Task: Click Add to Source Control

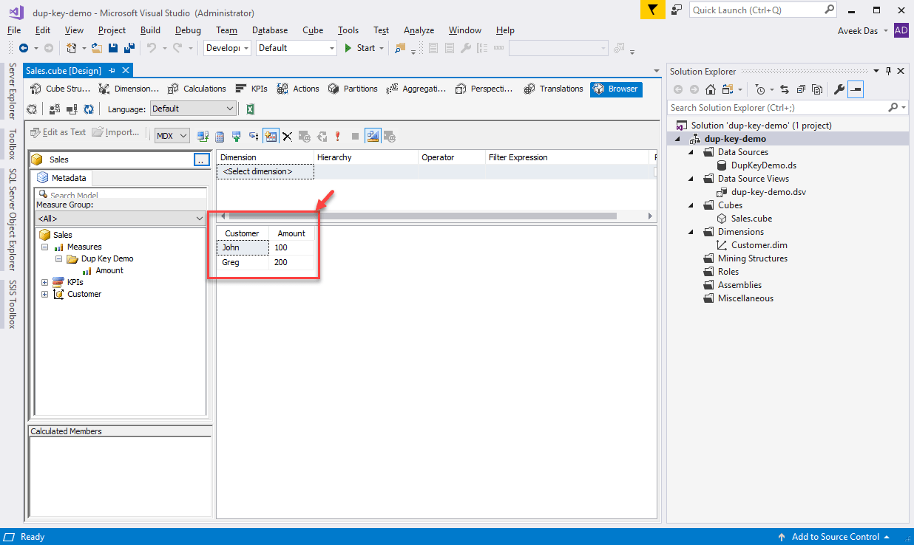Action: (x=835, y=537)
